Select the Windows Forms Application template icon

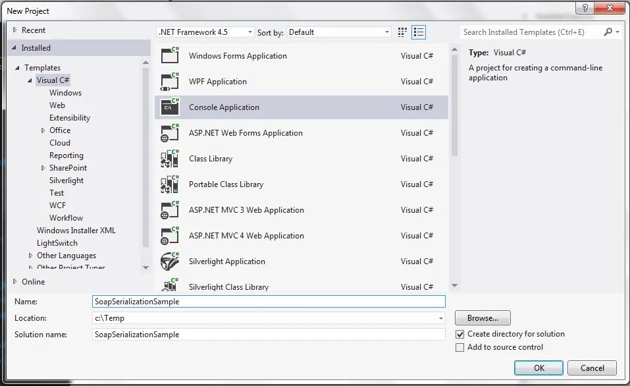(170, 55)
